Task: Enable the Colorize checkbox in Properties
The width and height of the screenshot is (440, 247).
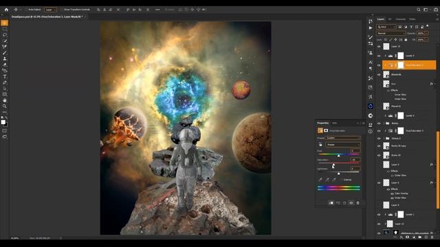Action: (342, 180)
